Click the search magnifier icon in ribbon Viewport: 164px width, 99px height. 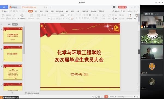pos(100,11)
